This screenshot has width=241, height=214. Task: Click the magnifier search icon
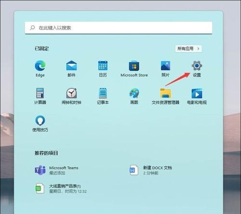32,28
